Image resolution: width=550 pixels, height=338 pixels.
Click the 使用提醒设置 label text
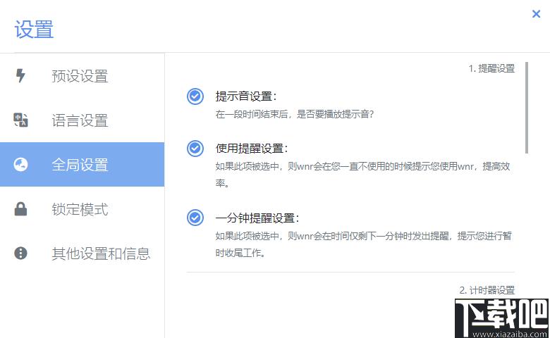252,149
